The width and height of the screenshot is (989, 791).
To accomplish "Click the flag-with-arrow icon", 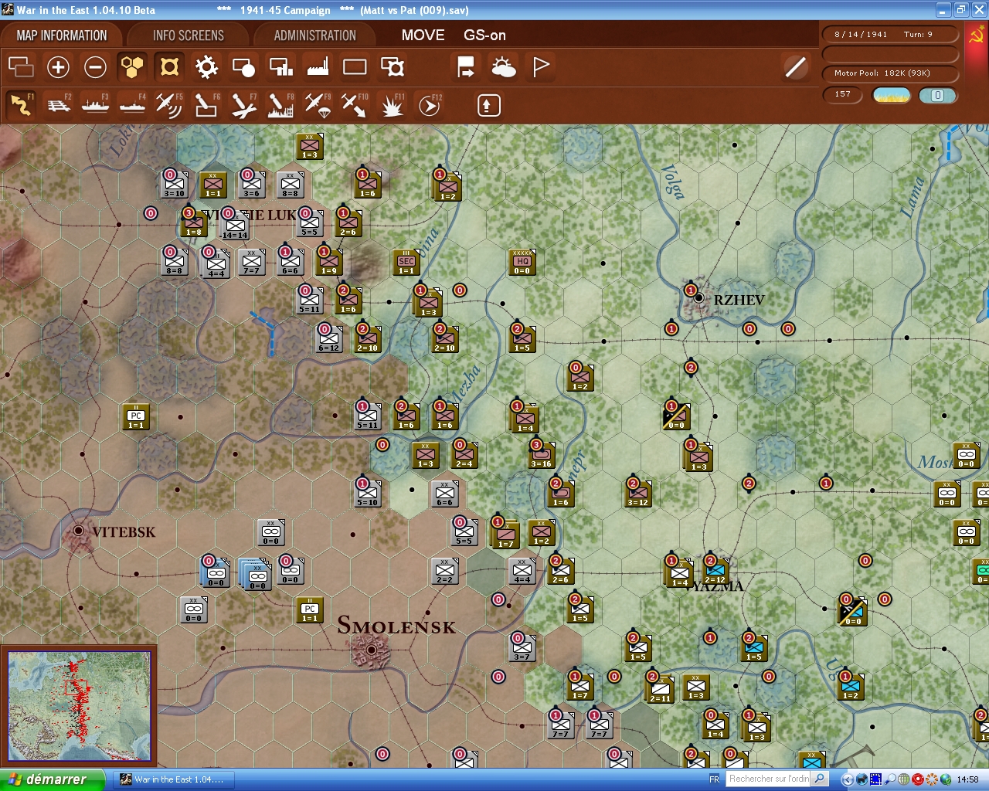I will pyautogui.click(x=466, y=67).
